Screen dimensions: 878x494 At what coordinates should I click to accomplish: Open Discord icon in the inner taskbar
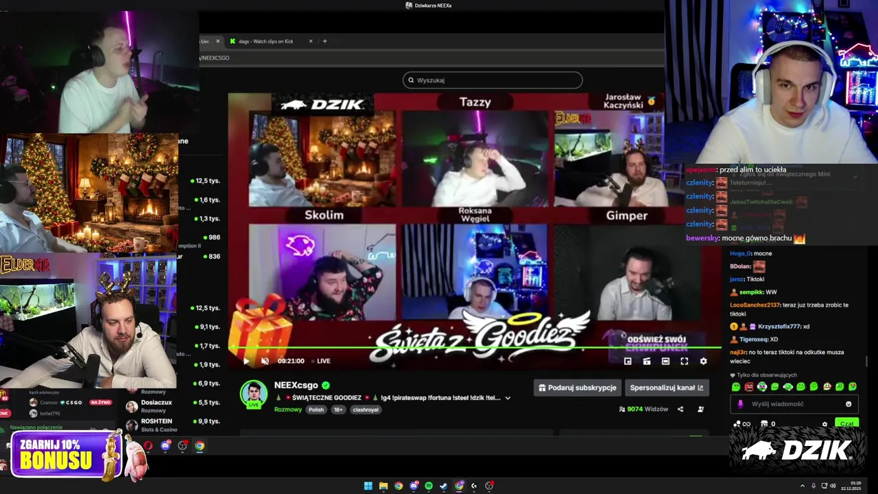point(165,446)
